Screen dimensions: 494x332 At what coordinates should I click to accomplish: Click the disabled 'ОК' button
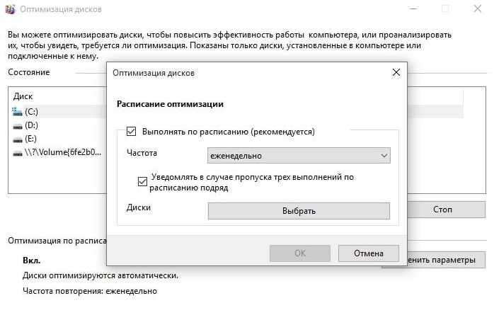pos(300,253)
